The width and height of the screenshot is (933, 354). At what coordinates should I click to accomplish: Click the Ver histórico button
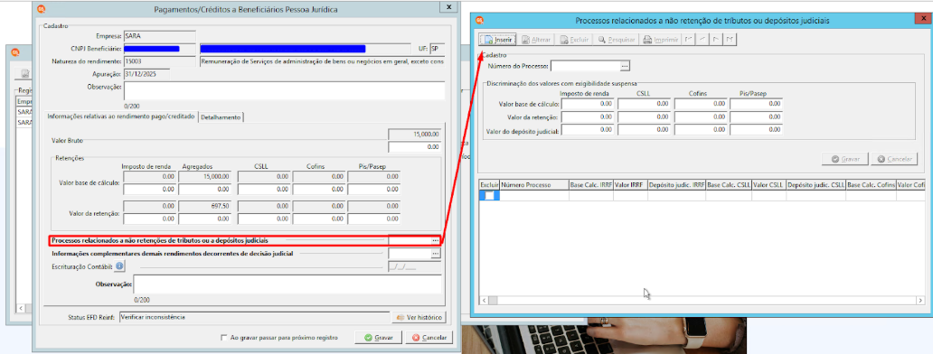[x=419, y=317]
